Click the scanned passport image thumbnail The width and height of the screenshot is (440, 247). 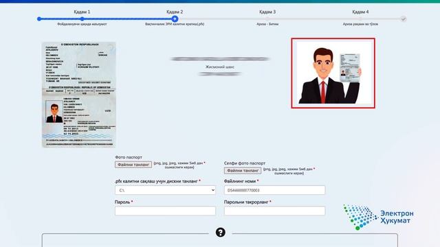point(79,95)
